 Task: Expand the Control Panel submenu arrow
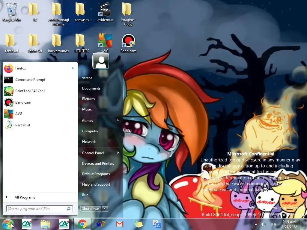[x=118, y=153]
